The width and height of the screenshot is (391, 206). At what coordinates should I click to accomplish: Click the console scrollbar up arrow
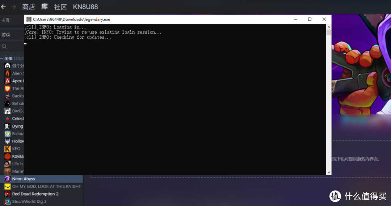click(x=329, y=27)
